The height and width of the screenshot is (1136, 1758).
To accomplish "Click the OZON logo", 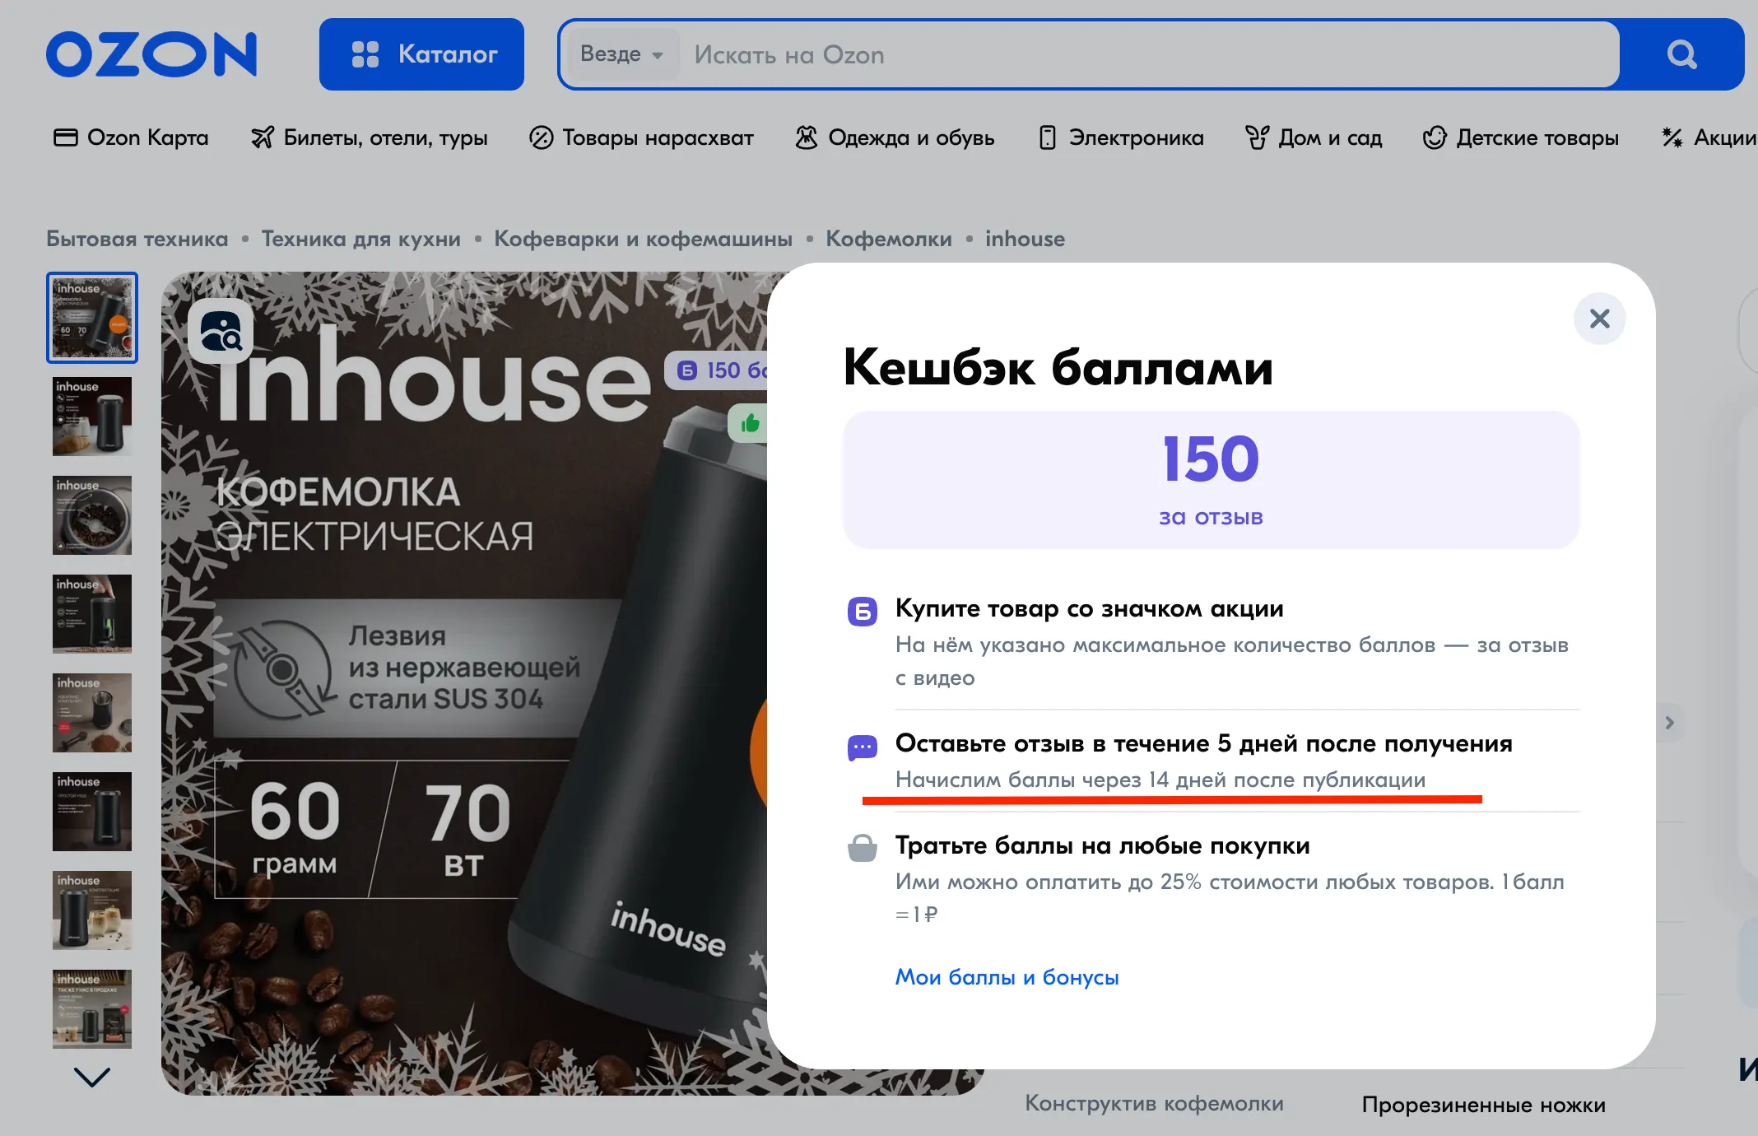I will (x=151, y=55).
